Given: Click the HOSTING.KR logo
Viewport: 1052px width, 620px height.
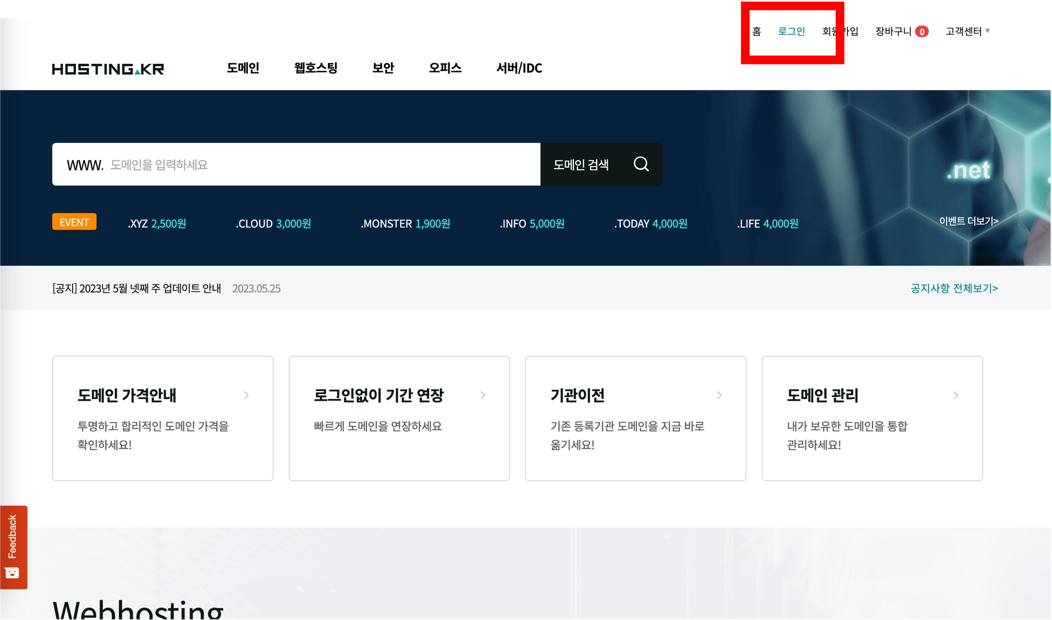Looking at the screenshot, I should [x=108, y=69].
